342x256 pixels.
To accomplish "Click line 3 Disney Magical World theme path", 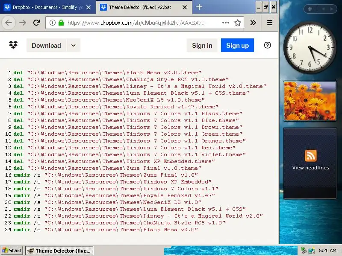I will (147, 86).
